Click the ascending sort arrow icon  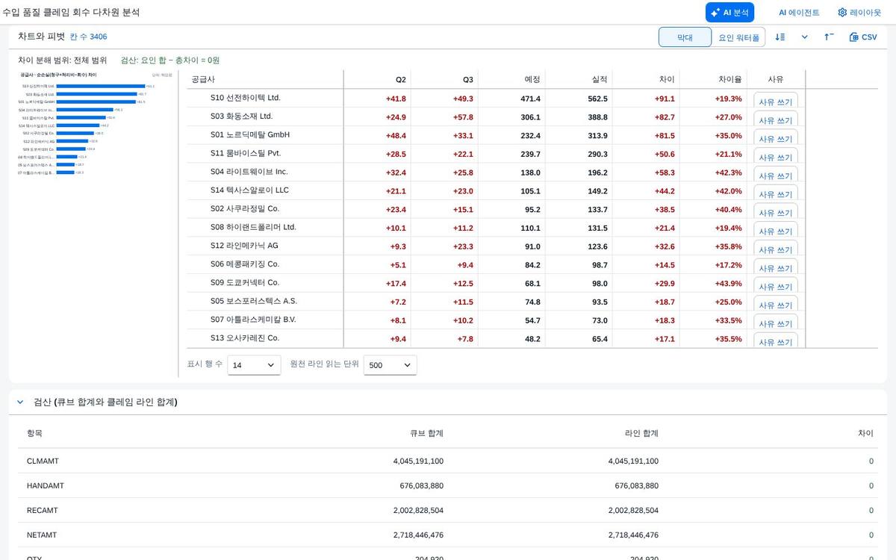(x=829, y=37)
